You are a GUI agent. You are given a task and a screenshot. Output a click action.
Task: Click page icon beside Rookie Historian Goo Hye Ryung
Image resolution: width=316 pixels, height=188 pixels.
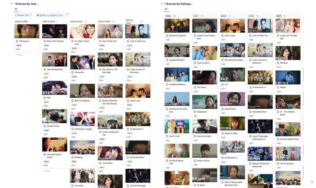tap(100, 100)
